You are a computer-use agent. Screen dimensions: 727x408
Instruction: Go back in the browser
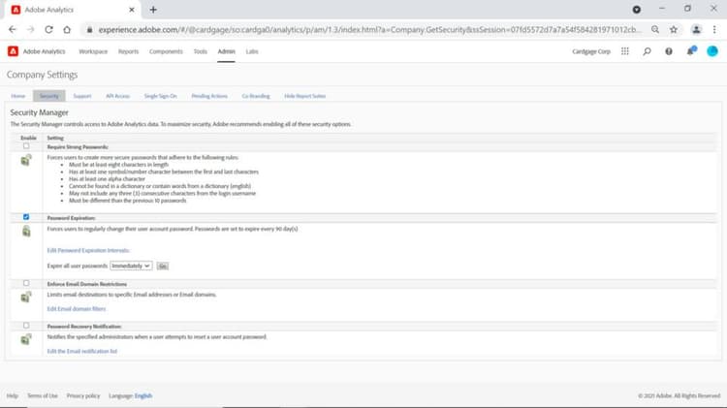tap(13, 30)
